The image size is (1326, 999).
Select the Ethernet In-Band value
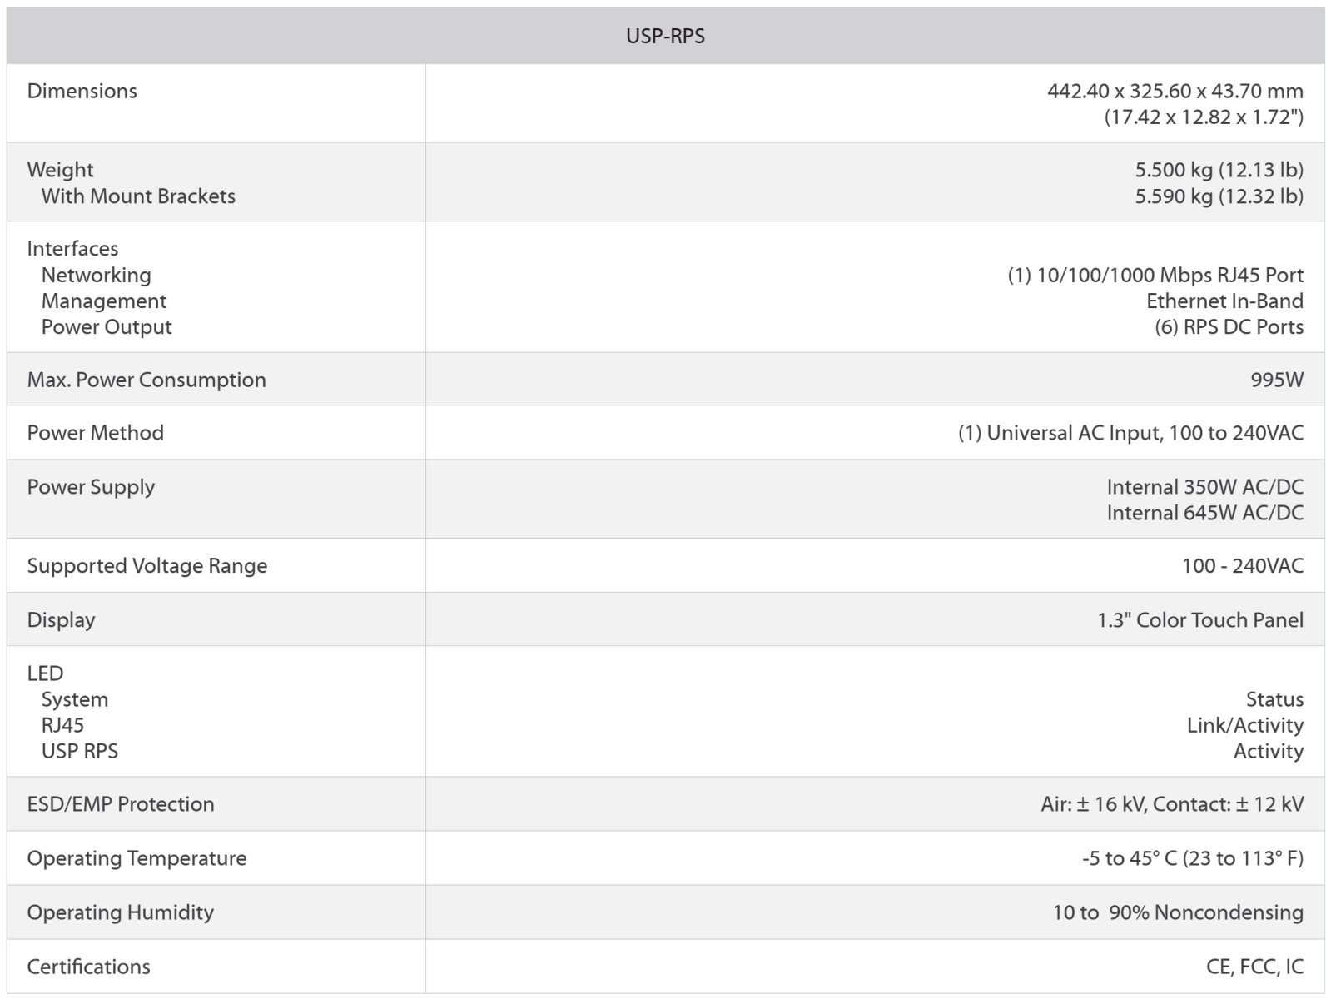pyautogui.click(x=1224, y=301)
